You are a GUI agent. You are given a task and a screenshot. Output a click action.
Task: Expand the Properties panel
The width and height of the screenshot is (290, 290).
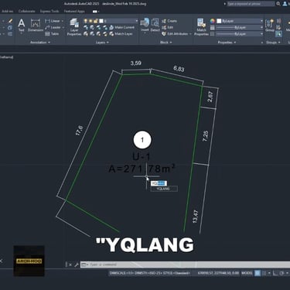pos(227,43)
